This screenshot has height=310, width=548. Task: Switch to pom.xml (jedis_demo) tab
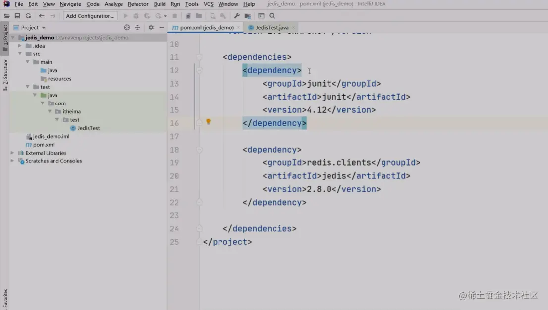tap(207, 28)
